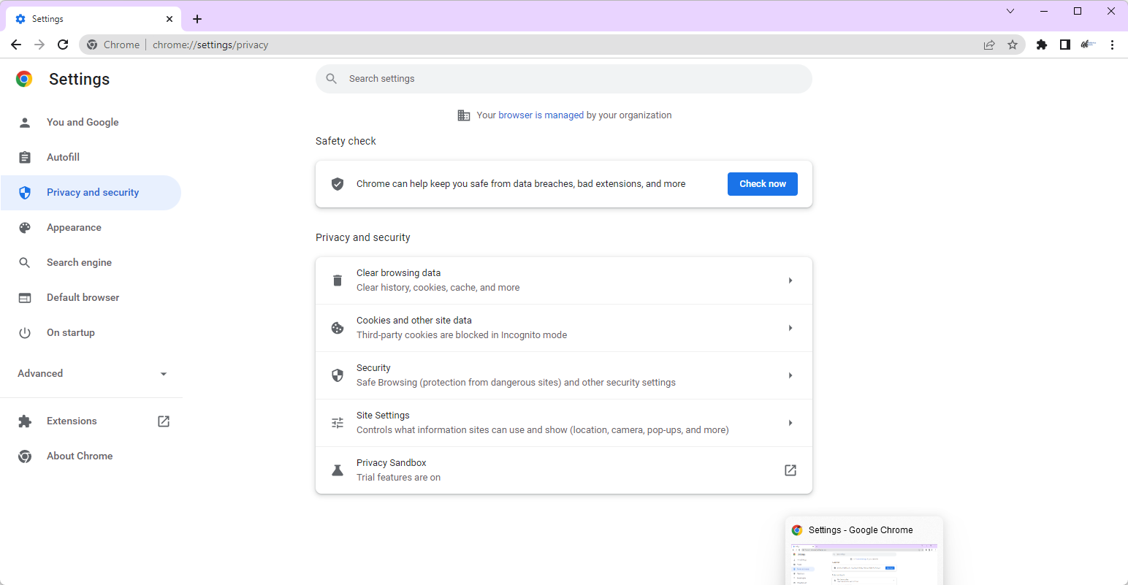The image size is (1128, 585).
Task: Close the Settings tab
Action: click(169, 19)
